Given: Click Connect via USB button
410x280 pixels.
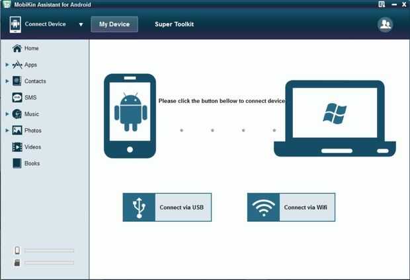Looking at the screenshot, I should pos(167,207).
